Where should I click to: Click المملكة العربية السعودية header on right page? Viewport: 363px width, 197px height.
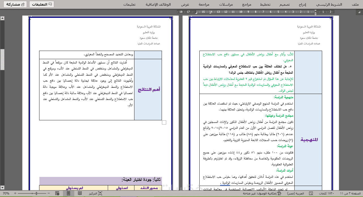(309, 26)
